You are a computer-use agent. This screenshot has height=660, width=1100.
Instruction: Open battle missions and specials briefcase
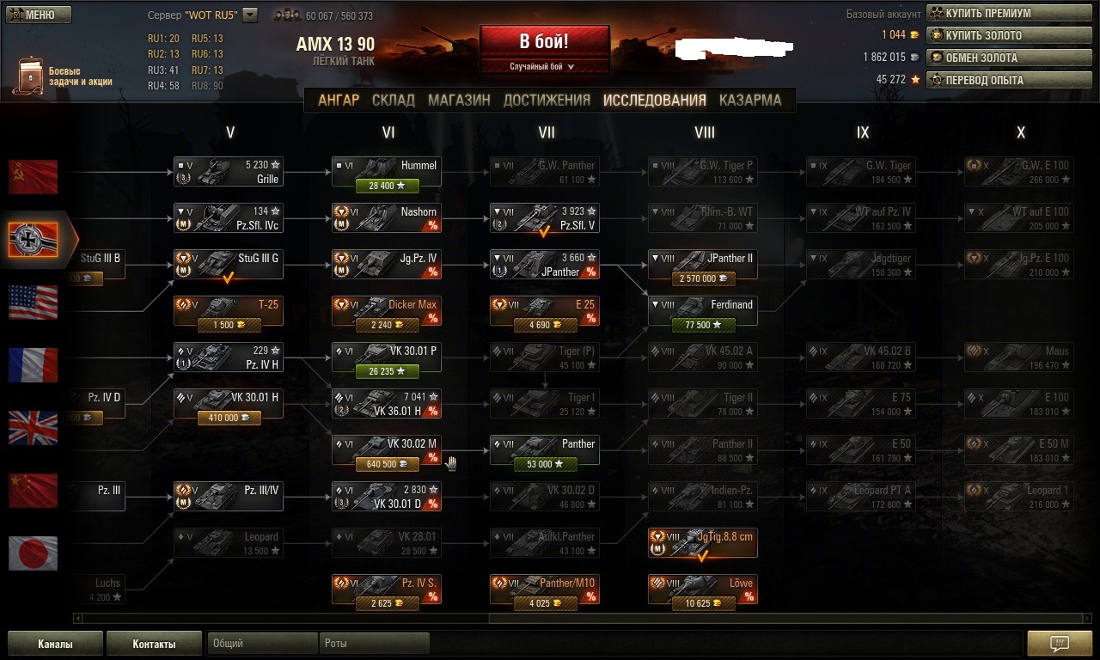(x=28, y=76)
